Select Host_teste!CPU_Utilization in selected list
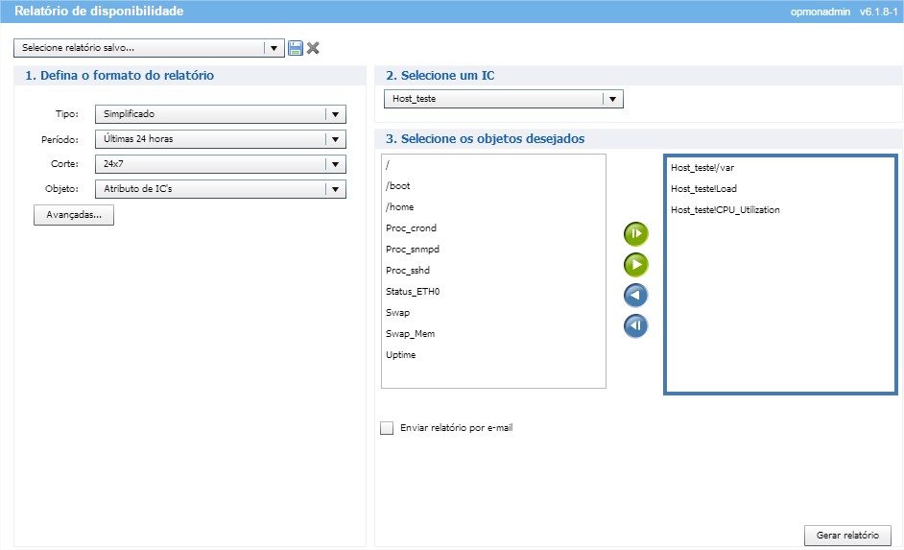Viewport: 904px width, 550px height. click(x=725, y=210)
